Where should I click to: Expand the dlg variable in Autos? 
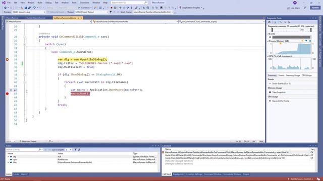tap(8, 157)
